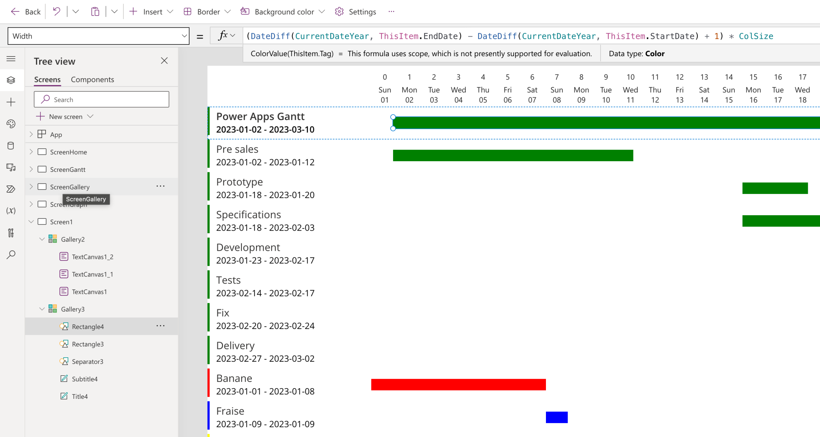Open the Theme palette icon in sidebar
This screenshot has width=820, height=437.
11,124
